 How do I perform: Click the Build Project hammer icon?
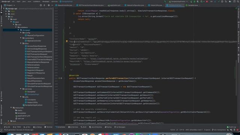[165, 1]
